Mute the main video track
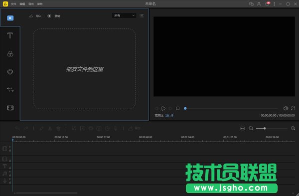 [x=10, y=147]
